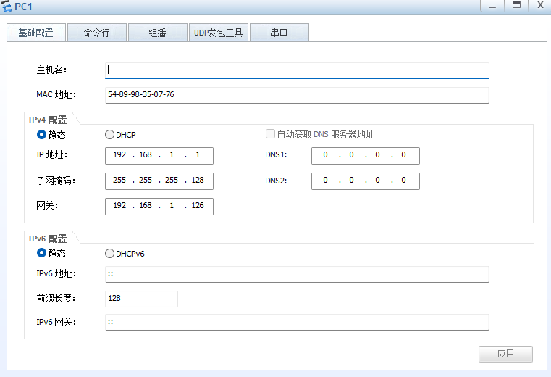Click the IPv6 地址 input field
The width and height of the screenshot is (551, 377).
click(297, 274)
